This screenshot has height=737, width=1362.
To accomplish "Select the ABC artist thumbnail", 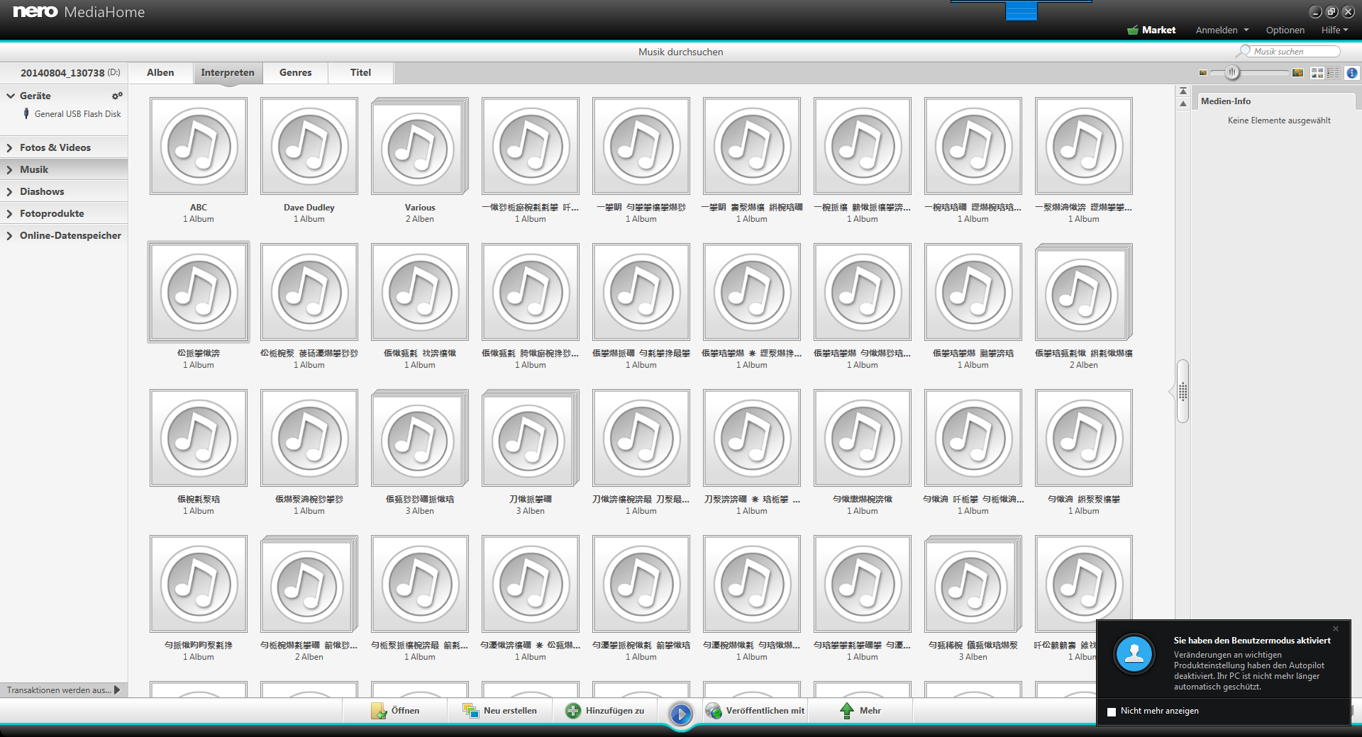I will [x=199, y=146].
